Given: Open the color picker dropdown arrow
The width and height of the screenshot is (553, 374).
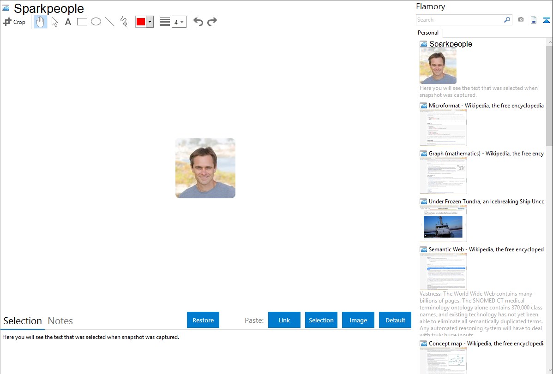Looking at the screenshot, I should (x=150, y=22).
